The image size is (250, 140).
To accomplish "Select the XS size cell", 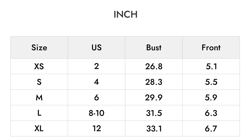I will 39,66.
